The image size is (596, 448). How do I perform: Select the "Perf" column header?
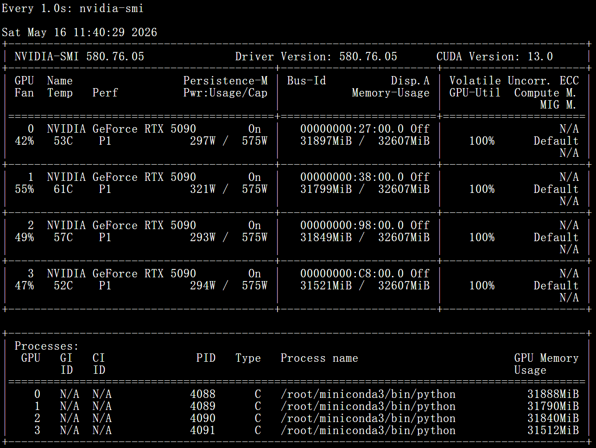click(105, 93)
